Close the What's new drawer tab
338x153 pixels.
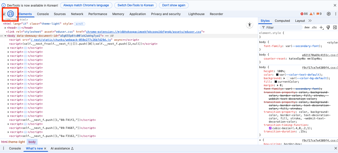[x=45, y=148]
